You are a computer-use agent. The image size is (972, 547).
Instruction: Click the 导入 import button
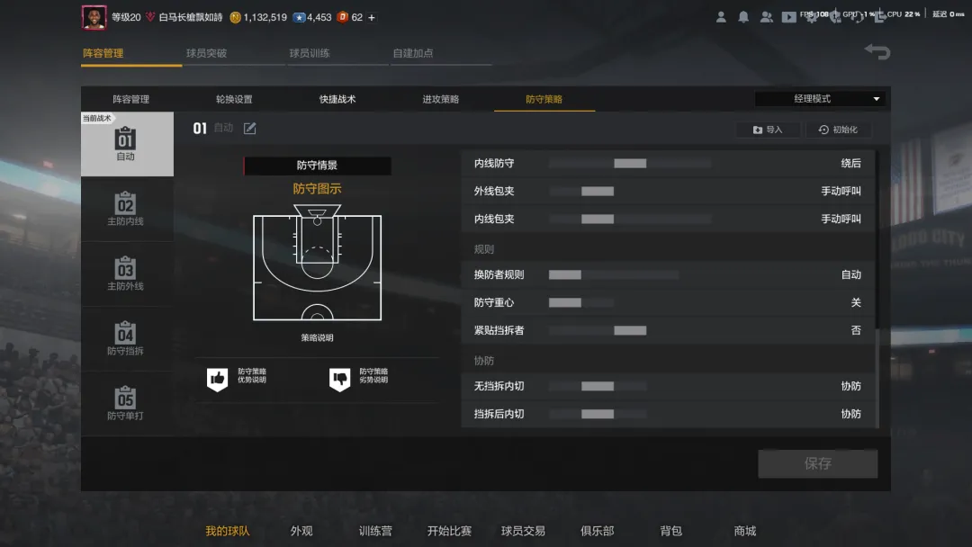click(x=768, y=130)
